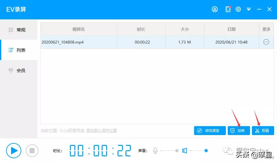Open the user account profile icon
The height and width of the screenshot is (163, 277).
click(215, 9)
